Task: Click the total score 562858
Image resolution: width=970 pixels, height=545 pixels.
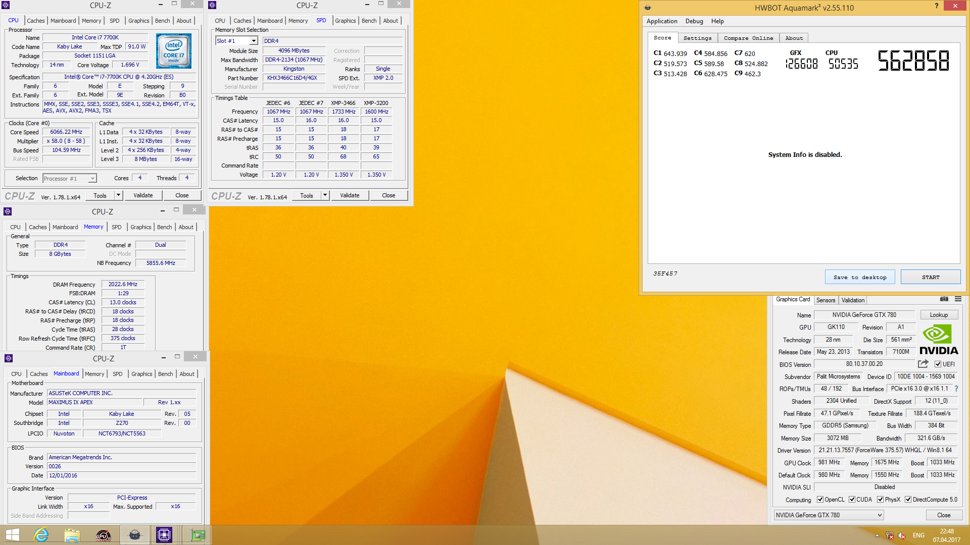Action: tap(913, 61)
